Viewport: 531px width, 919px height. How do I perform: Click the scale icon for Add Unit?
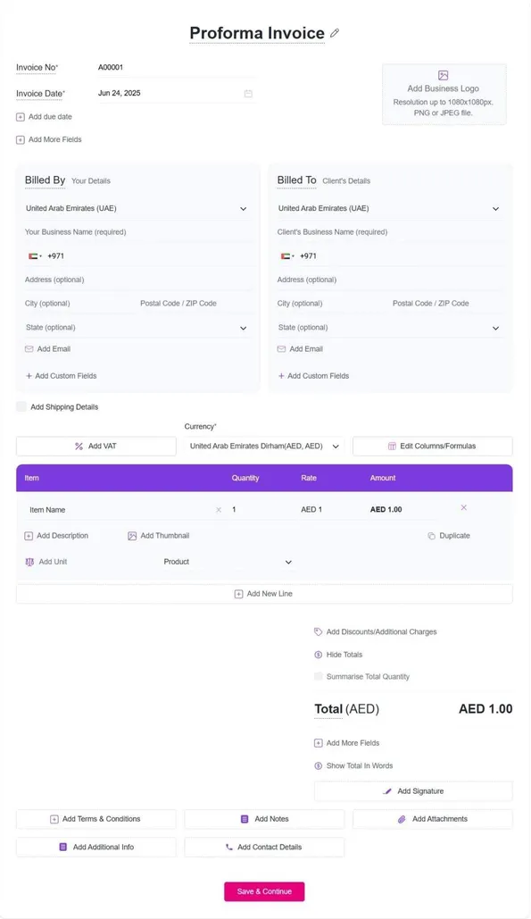[x=29, y=562]
